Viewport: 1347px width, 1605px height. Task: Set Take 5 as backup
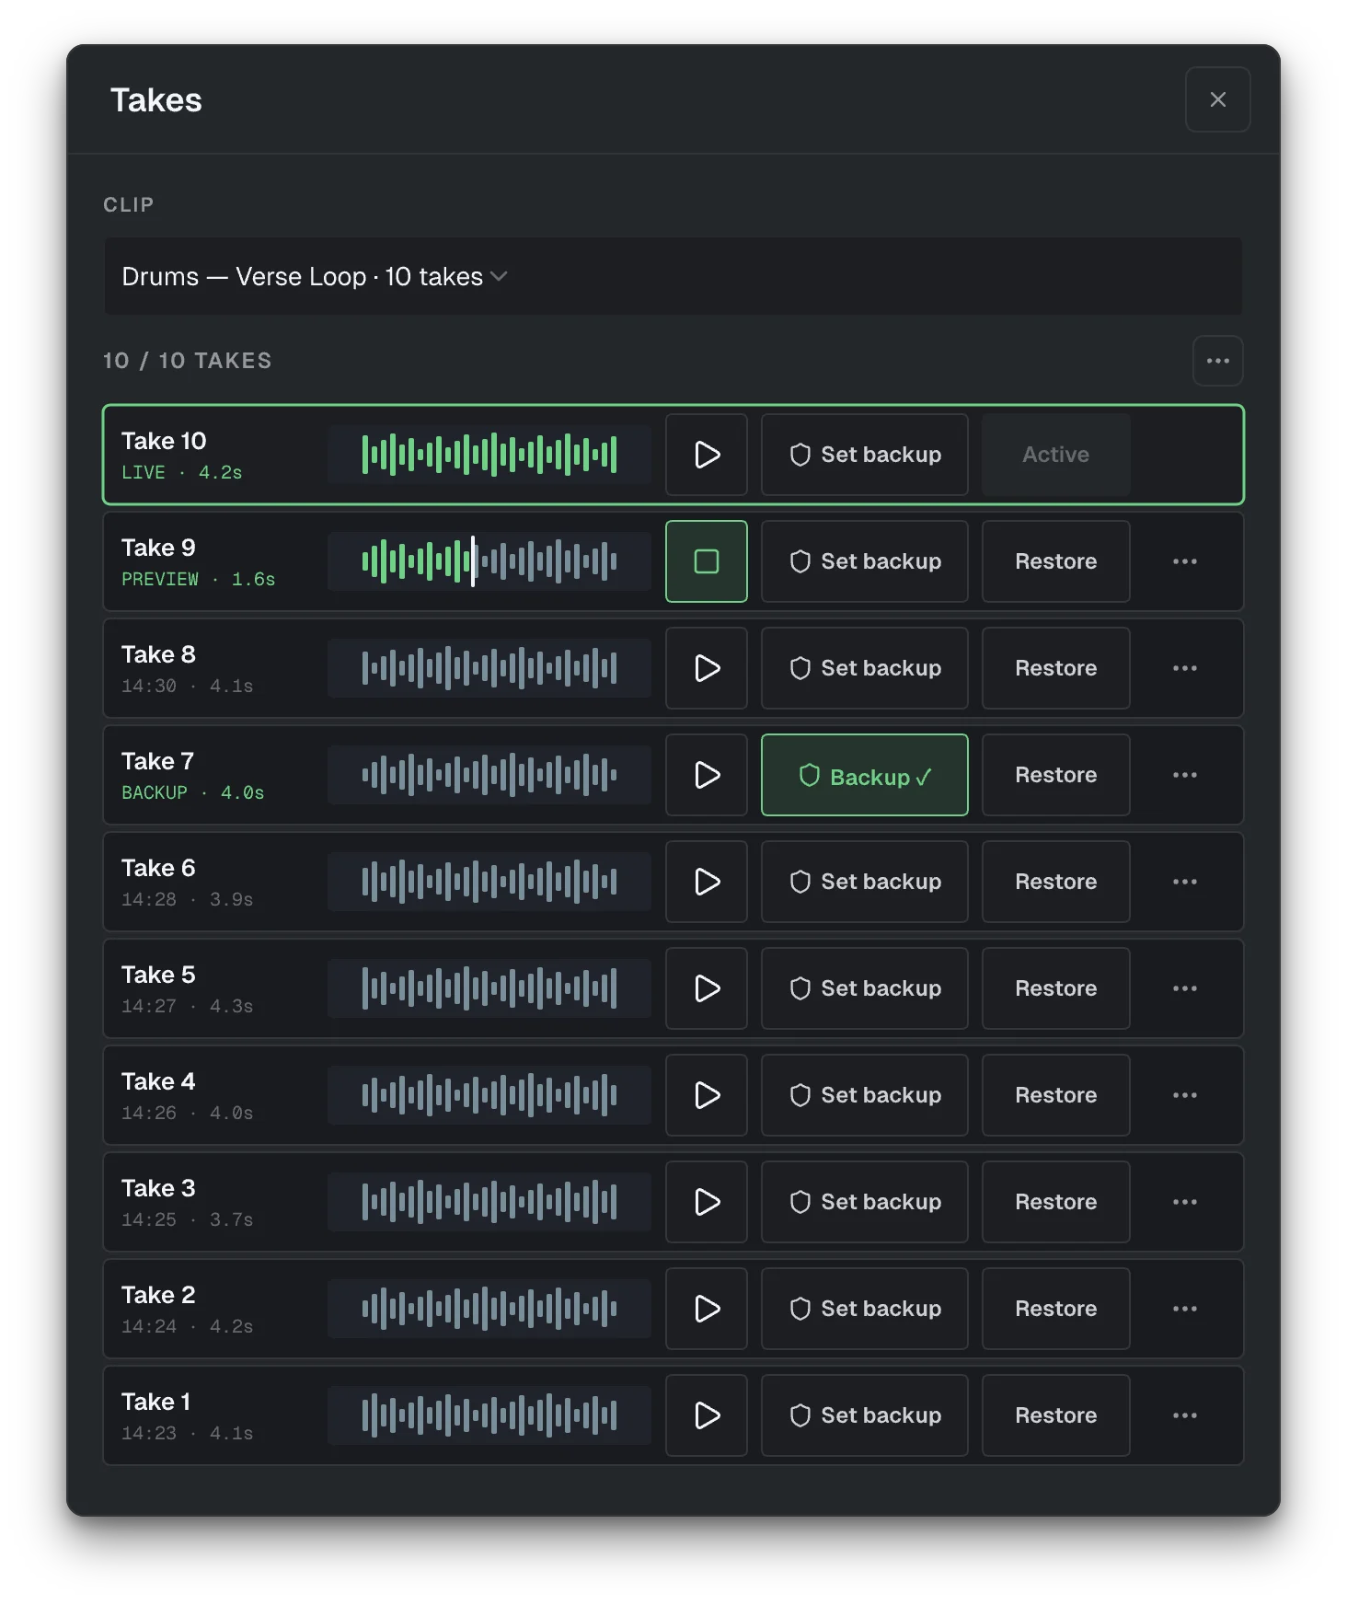coord(865,988)
